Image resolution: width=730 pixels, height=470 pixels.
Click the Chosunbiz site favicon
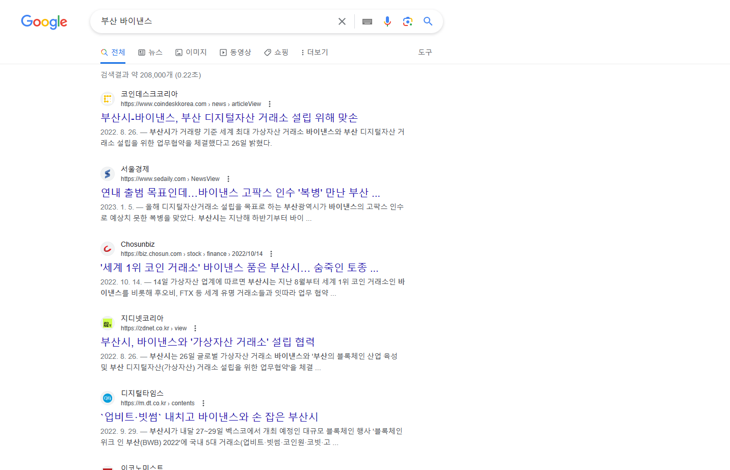(108, 249)
